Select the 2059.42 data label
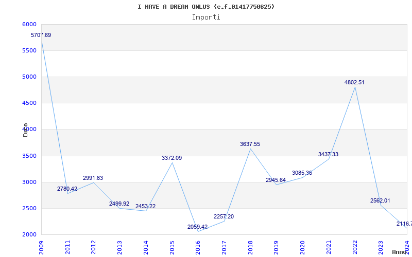Viewport: 412px width, 257px height. pyautogui.click(x=198, y=227)
